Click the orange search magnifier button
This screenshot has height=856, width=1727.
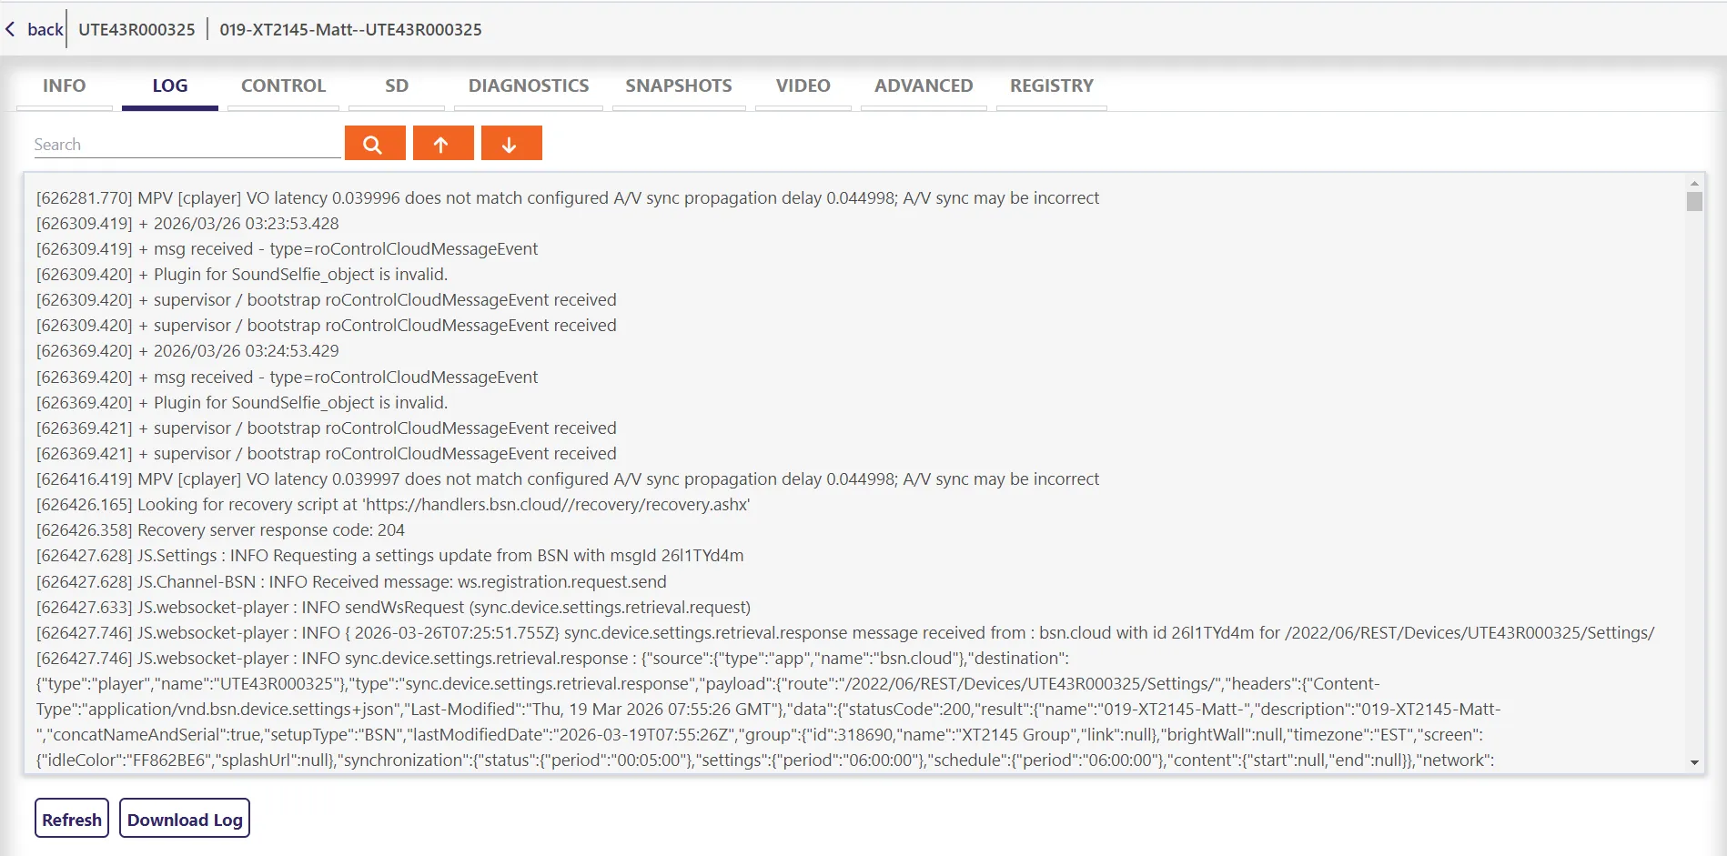click(375, 143)
